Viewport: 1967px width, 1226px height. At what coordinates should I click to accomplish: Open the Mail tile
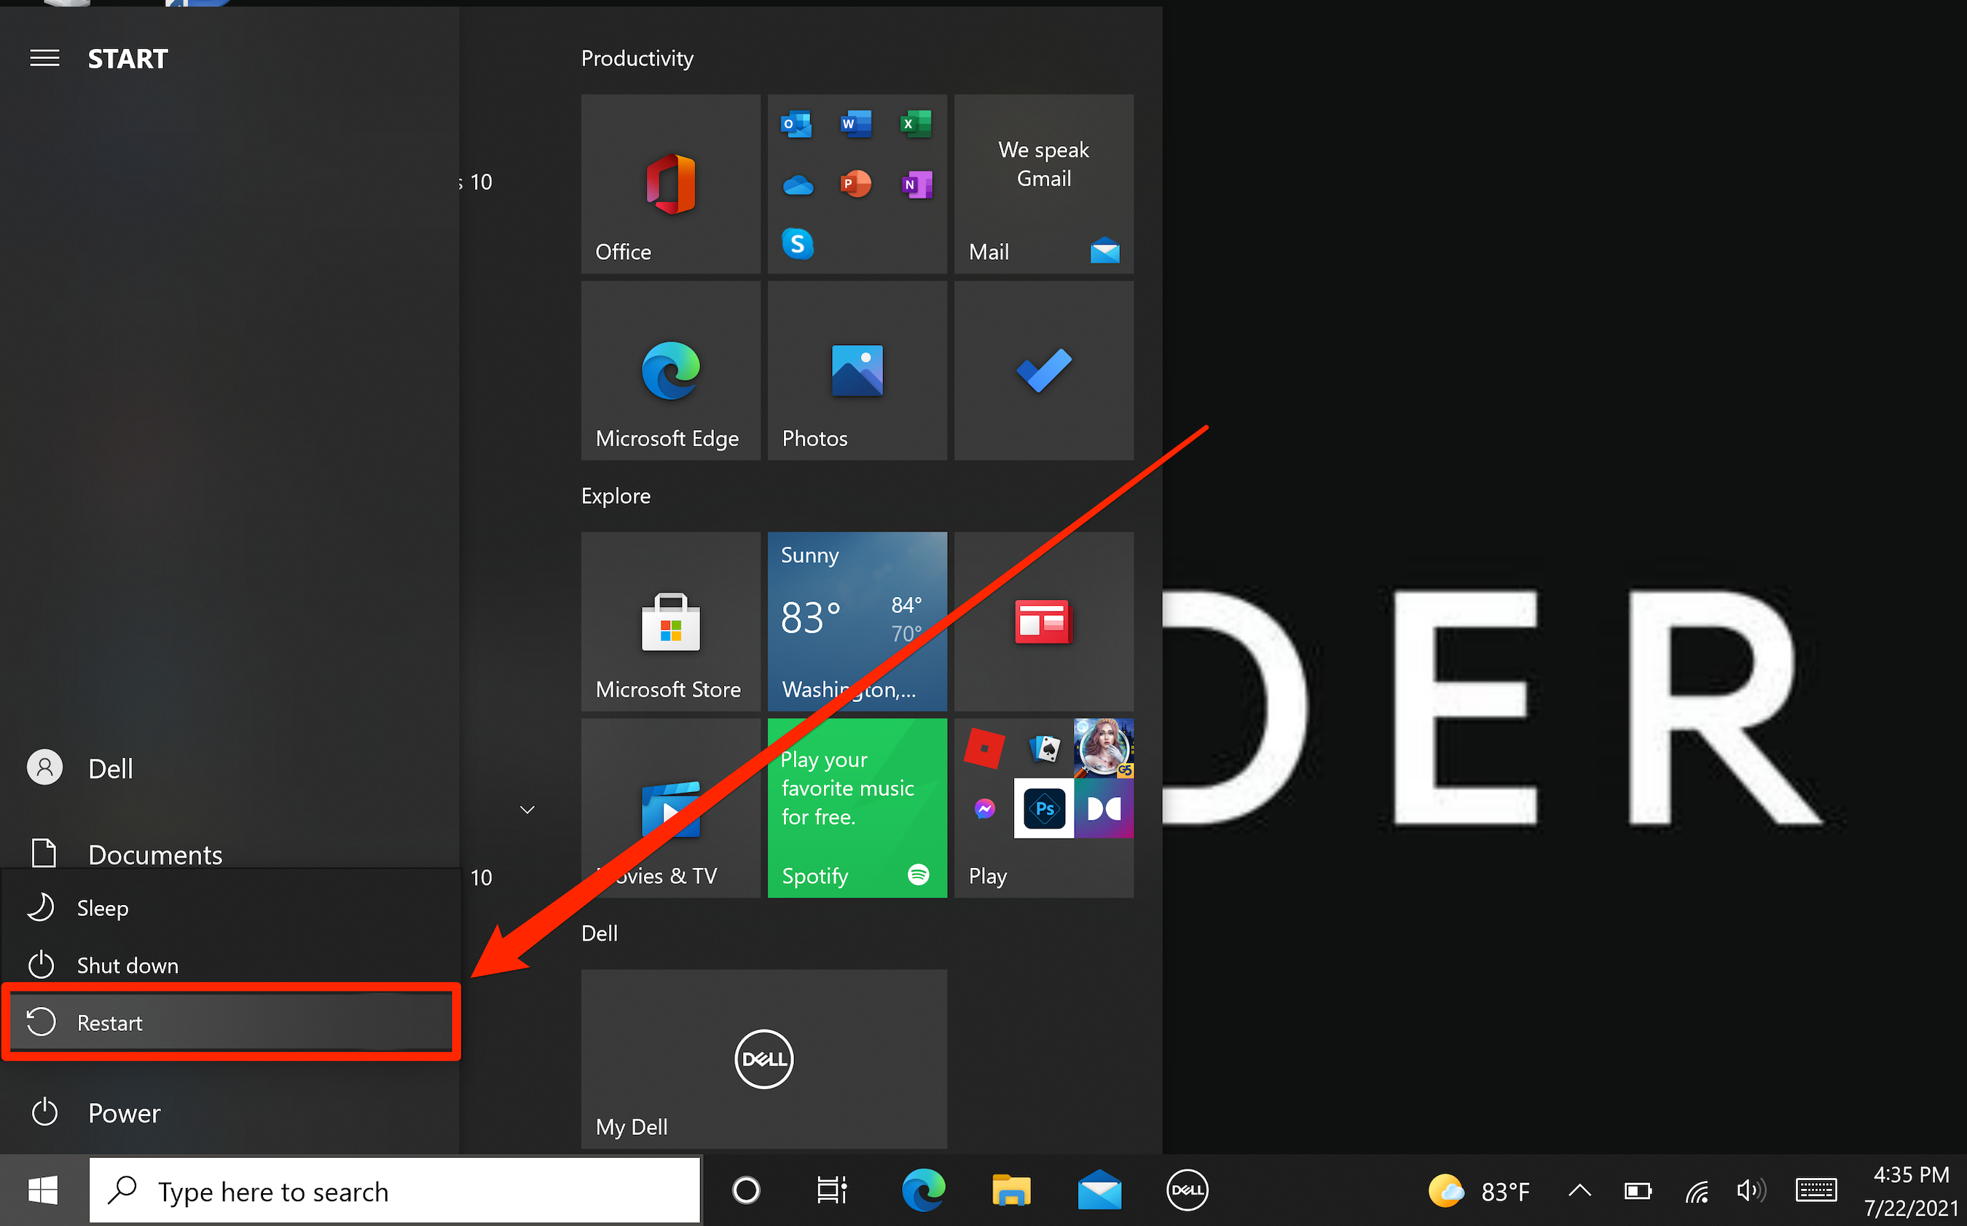[x=1044, y=184]
